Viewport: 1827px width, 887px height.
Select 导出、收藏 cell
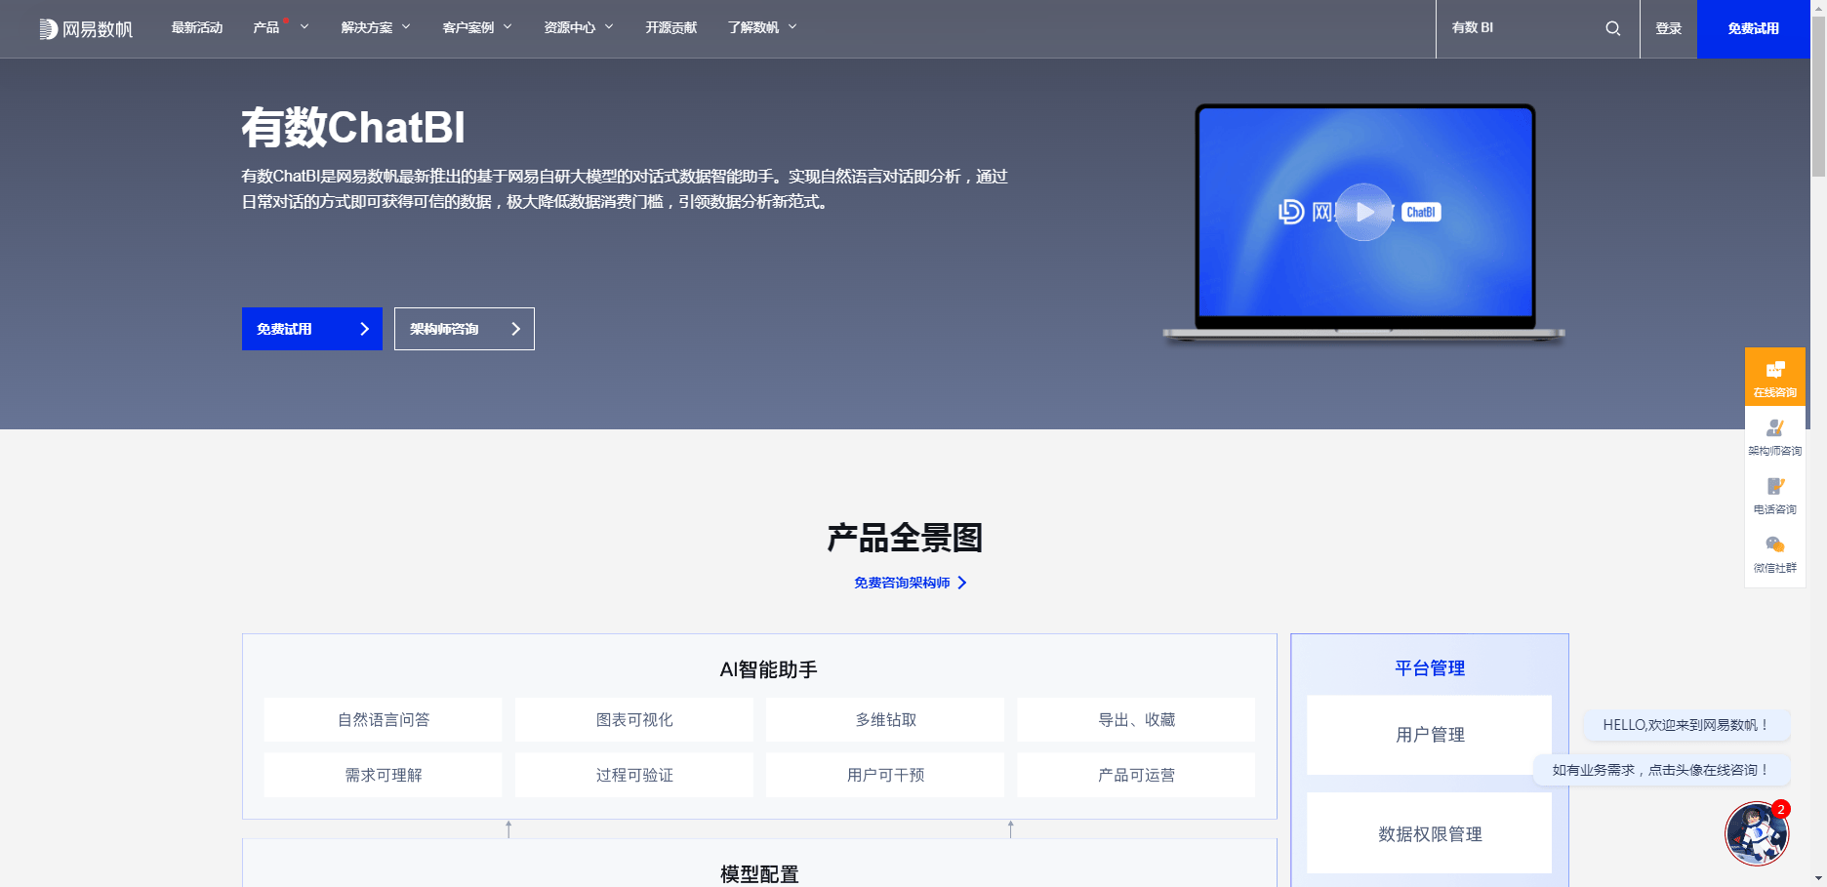[1136, 719]
